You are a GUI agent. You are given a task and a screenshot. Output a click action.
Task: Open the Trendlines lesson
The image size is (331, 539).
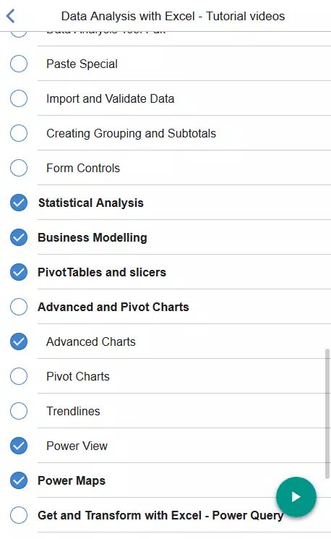click(x=73, y=411)
